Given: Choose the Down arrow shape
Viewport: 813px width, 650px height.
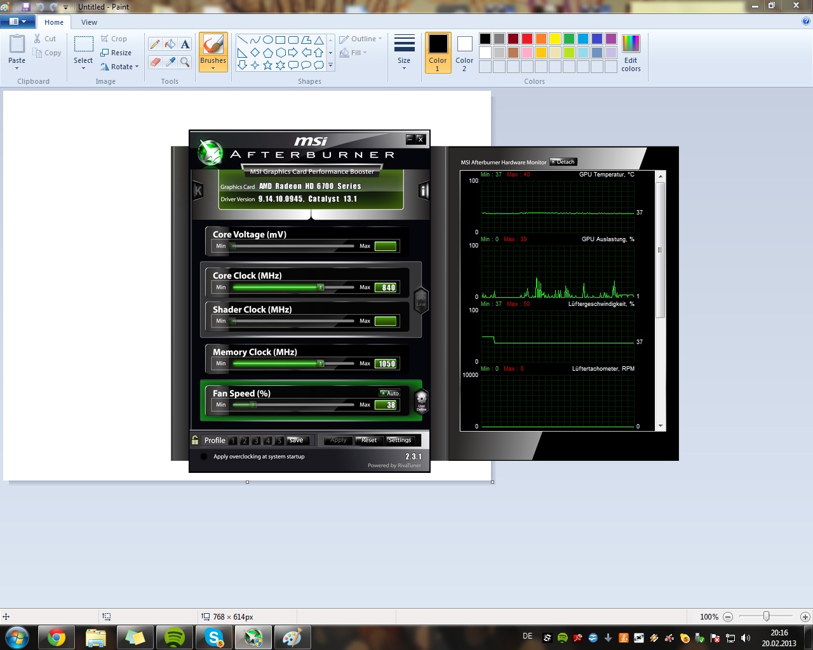Looking at the screenshot, I should coord(242,65).
